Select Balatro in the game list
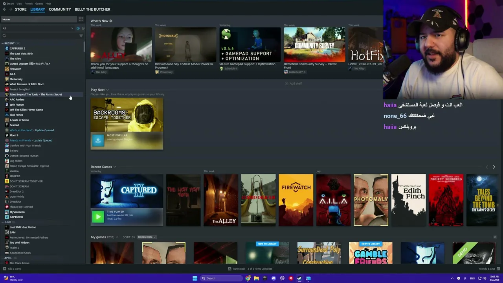This screenshot has height=283, width=503. [x=14, y=151]
